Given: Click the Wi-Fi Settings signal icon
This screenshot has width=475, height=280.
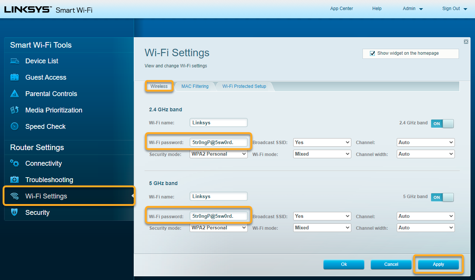Looking at the screenshot, I should [x=15, y=196].
